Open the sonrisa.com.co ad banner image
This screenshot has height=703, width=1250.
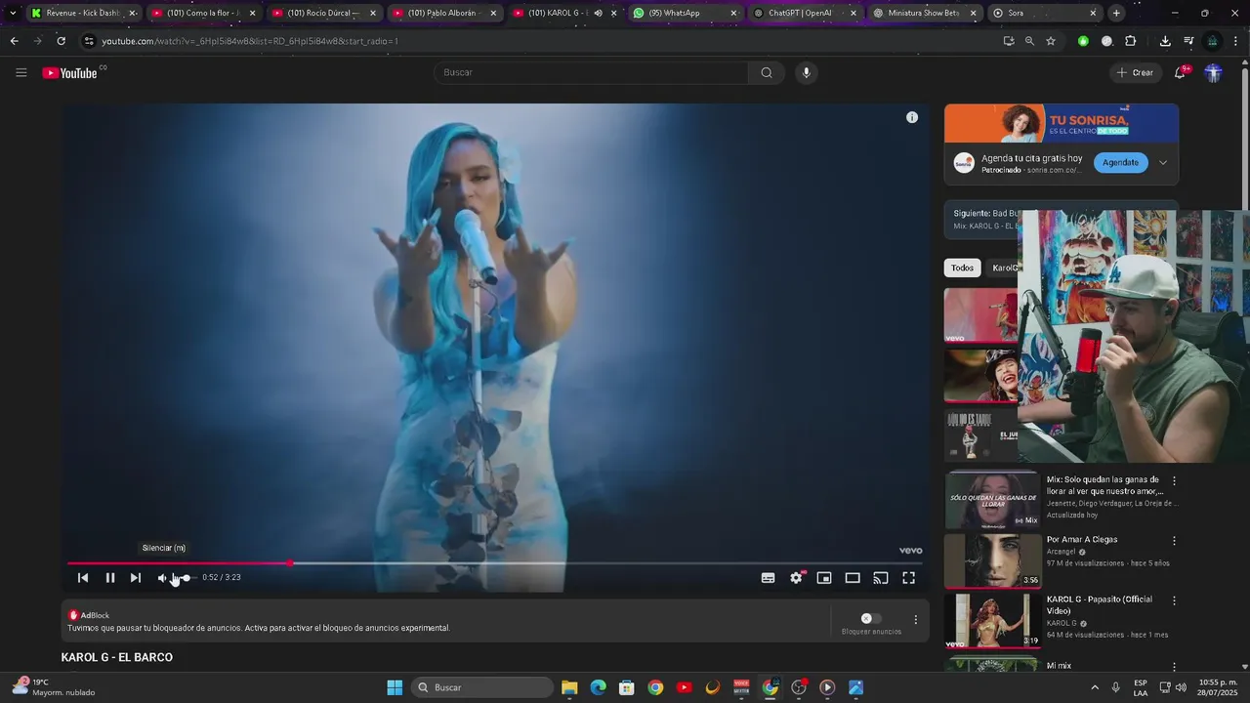pyautogui.click(x=1061, y=123)
